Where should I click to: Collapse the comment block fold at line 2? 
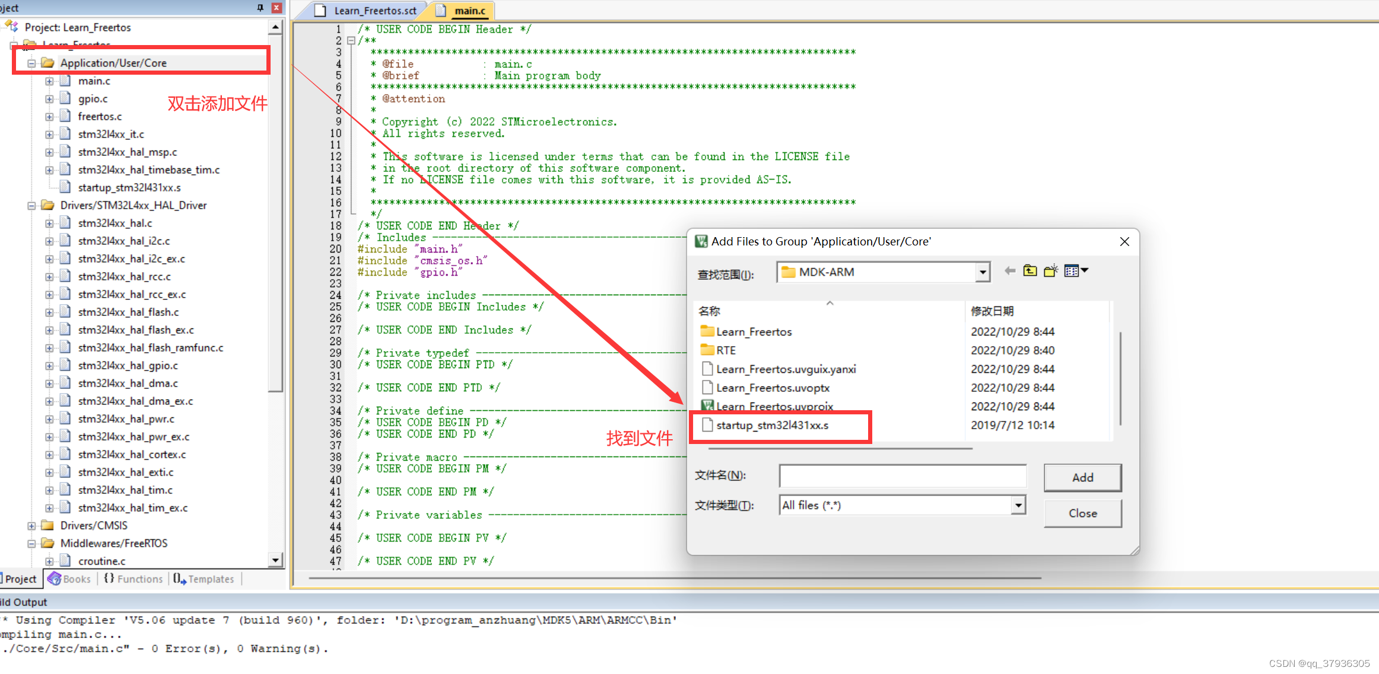pos(351,41)
